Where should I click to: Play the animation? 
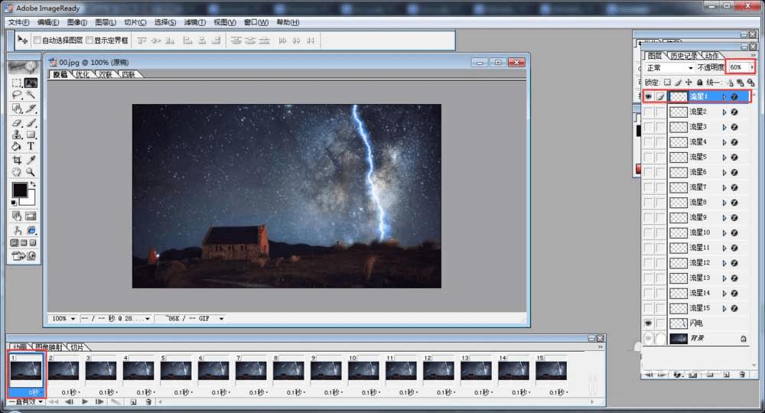coord(85,402)
